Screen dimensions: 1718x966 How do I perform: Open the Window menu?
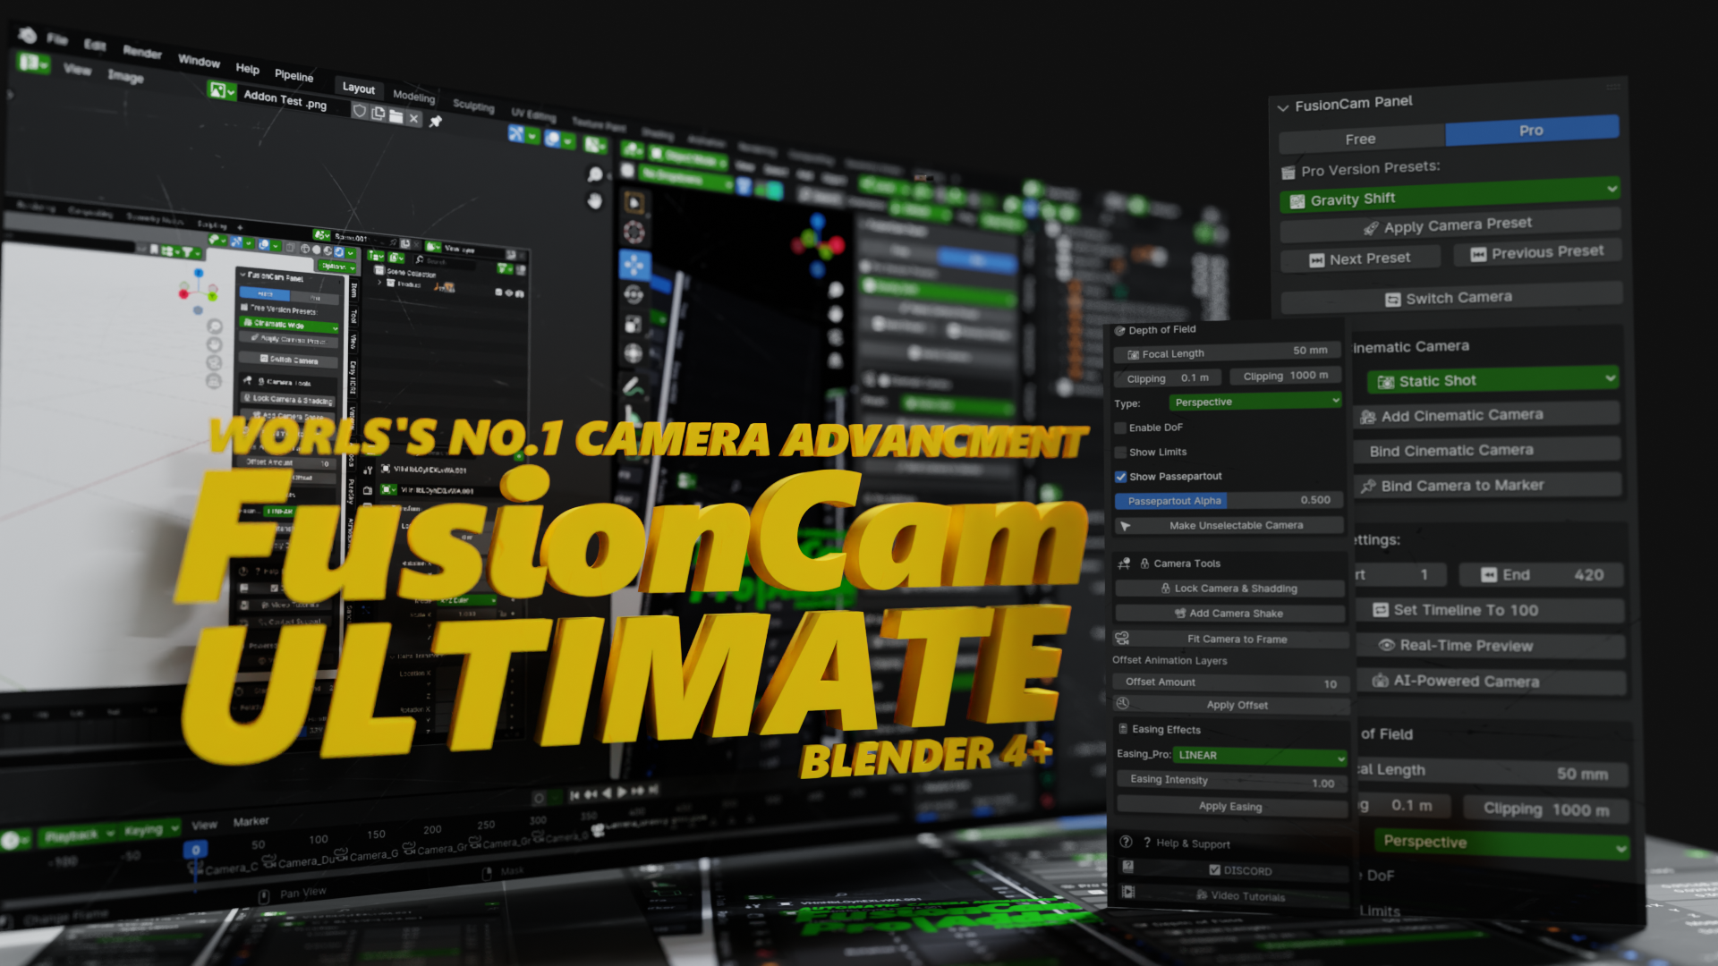(x=199, y=61)
